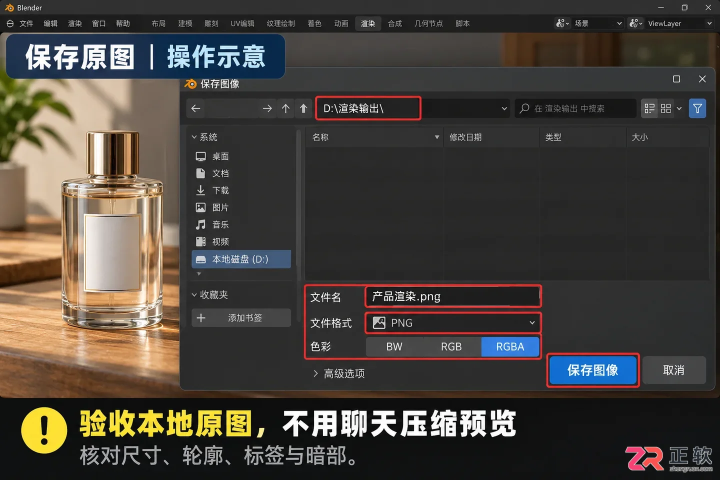Click the 添加书签 button
The image size is (720, 480).
pos(241,317)
